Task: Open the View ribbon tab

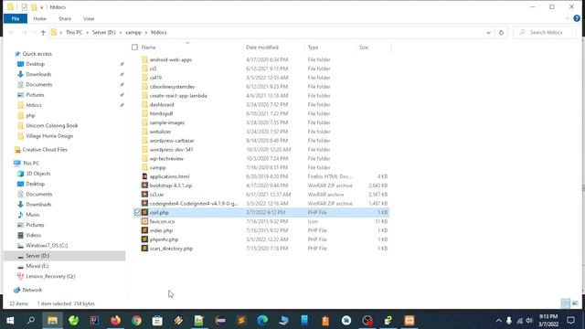Action: tap(89, 18)
